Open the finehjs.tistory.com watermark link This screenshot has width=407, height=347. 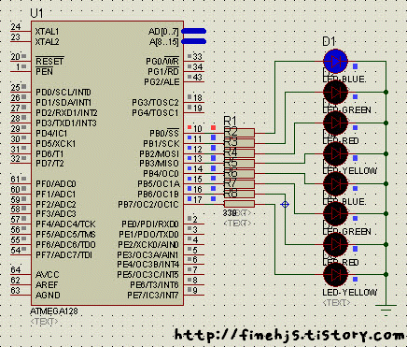point(290,335)
